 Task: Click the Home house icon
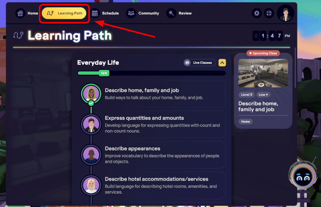20,13
